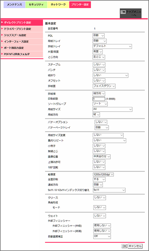Expand the 排紙トレイ dropdown

[x=112, y=46]
